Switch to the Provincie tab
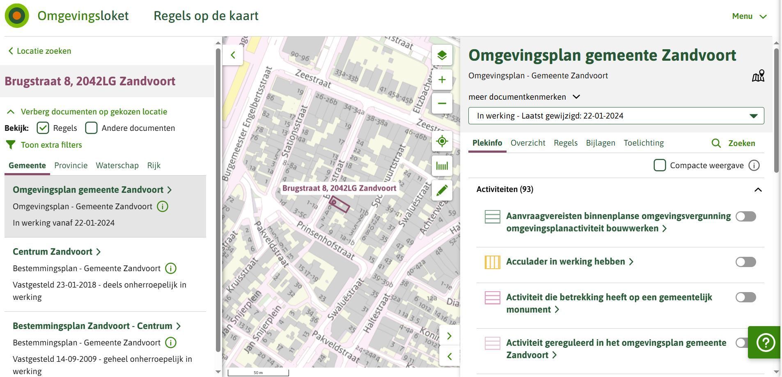Screen dimensions: 782x377 coord(71,165)
